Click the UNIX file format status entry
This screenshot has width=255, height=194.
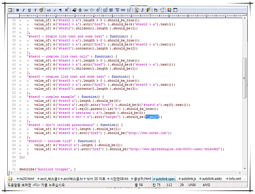coord(192,185)
